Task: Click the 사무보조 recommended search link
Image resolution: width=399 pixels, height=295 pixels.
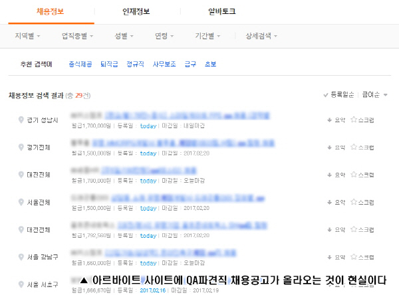Action: [164, 64]
